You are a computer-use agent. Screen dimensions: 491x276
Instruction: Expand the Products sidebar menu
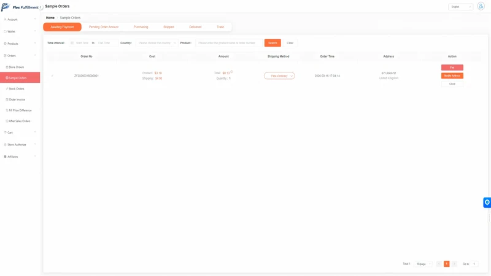20,44
